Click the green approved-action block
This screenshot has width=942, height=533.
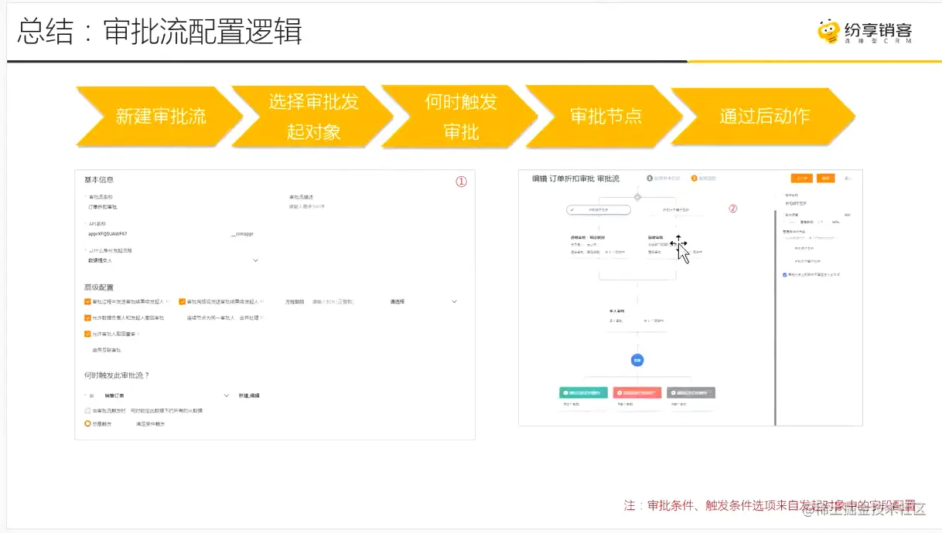coord(583,392)
